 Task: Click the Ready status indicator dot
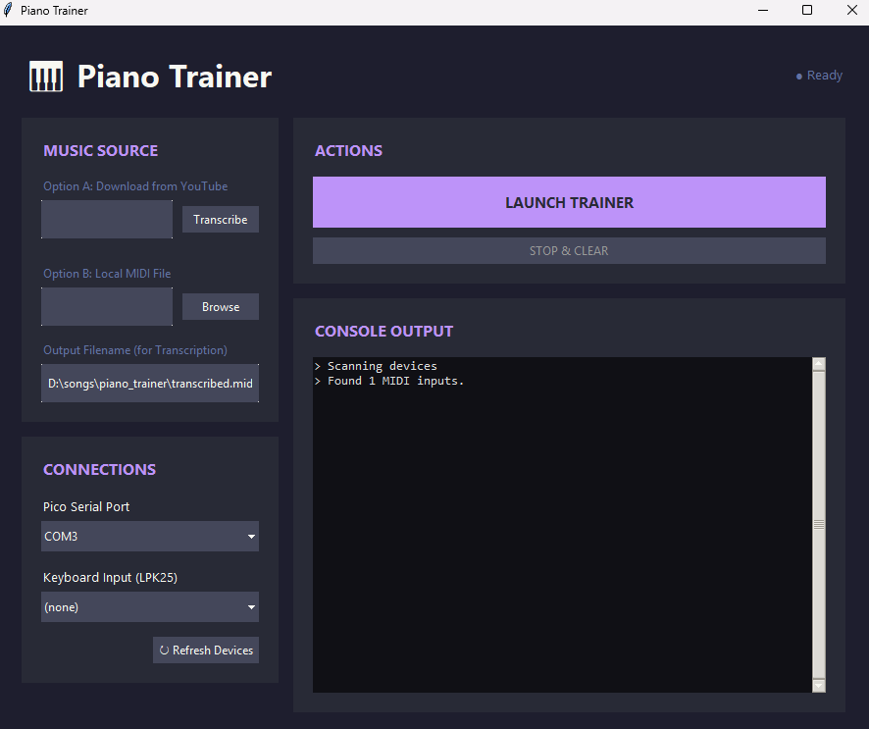point(799,77)
